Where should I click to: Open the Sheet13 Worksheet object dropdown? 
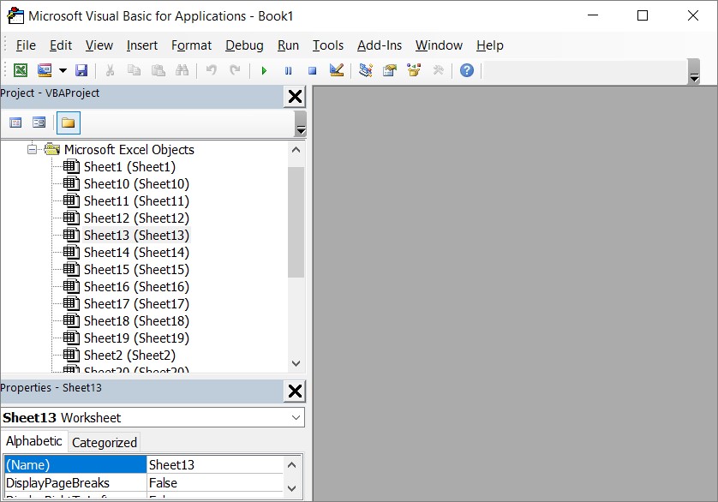(296, 418)
